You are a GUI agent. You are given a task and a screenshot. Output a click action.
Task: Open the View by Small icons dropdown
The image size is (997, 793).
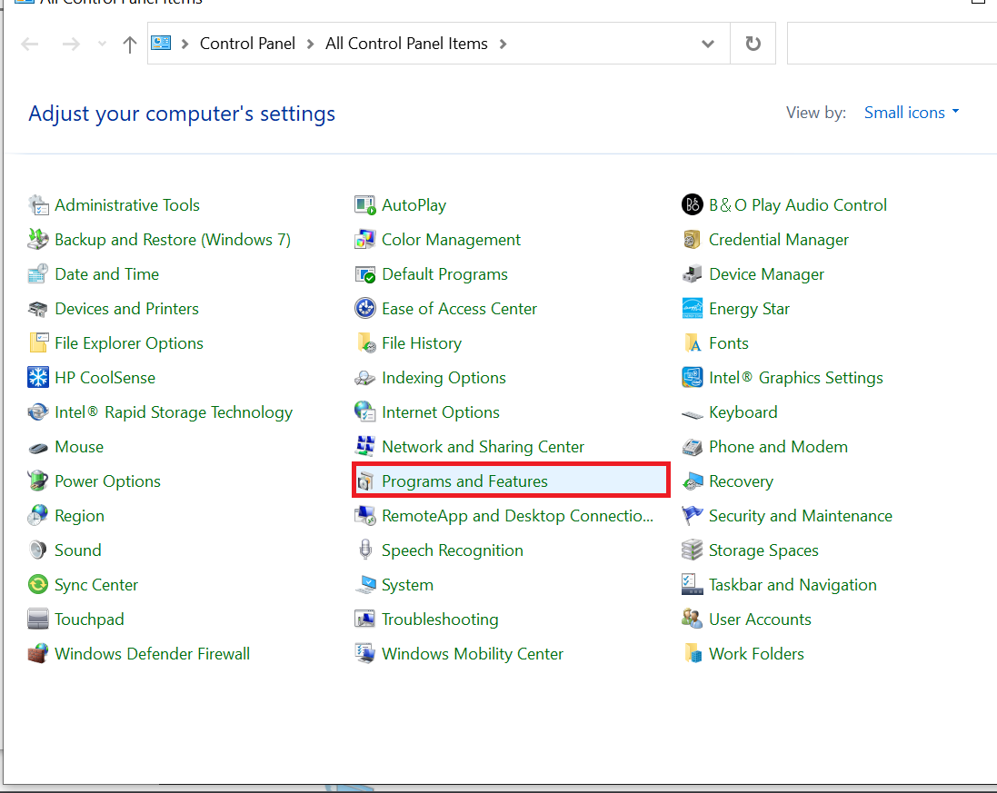click(x=912, y=113)
